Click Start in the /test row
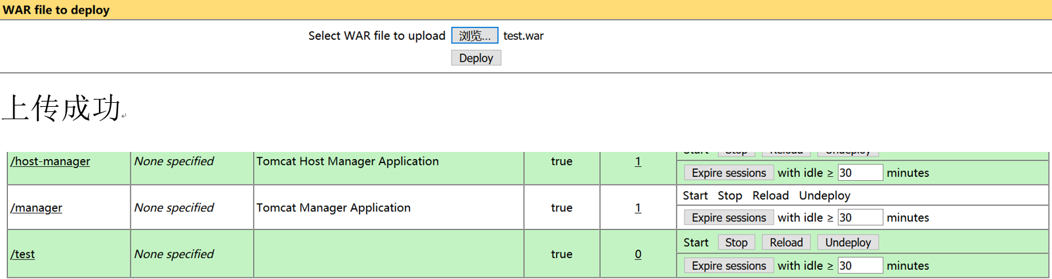This screenshot has height=279, width=1052. [x=696, y=242]
